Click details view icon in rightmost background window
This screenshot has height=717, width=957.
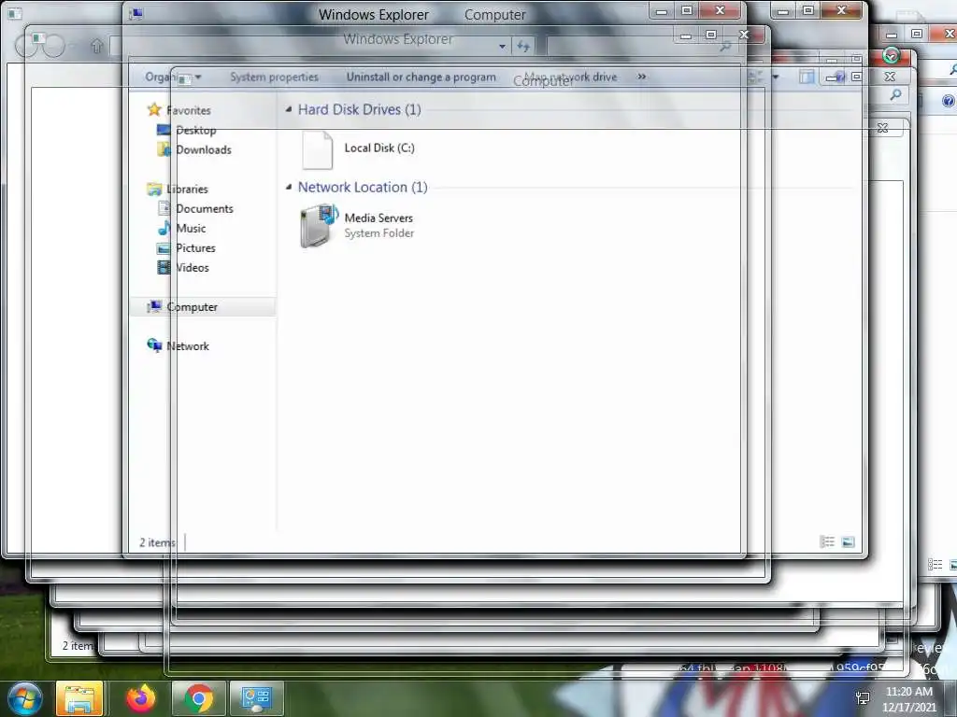[935, 565]
